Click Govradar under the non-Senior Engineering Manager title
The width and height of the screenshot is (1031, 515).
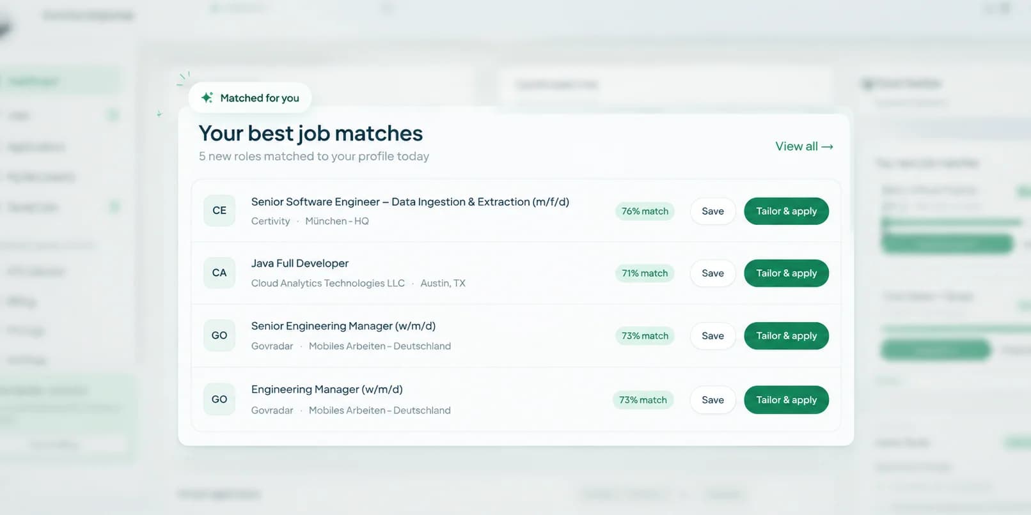272,410
